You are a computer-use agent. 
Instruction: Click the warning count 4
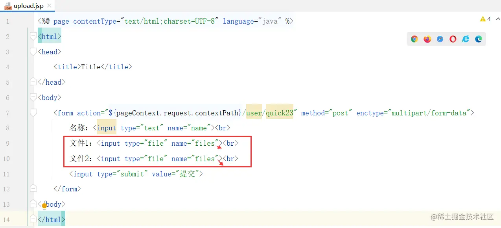pyautogui.click(x=489, y=19)
